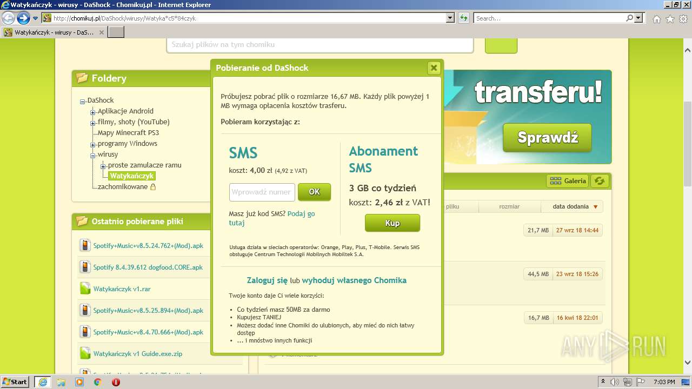Image resolution: width=692 pixels, height=389 pixels.
Task: Open Spotify 8.4.39.612 dogfood.CORE.apk link
Action: click(x=148, y=267)
